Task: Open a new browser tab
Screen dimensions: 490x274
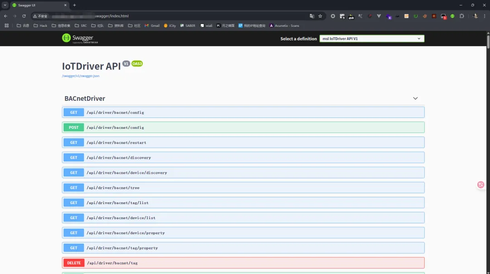Action: pos(74,5)
